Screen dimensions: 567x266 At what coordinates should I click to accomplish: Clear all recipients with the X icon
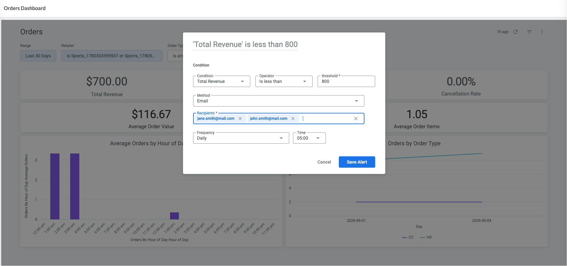coord(356,119)
